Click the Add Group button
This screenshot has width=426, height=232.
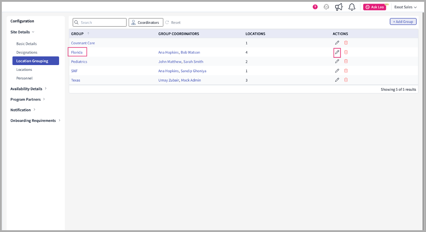coord(403,22)
